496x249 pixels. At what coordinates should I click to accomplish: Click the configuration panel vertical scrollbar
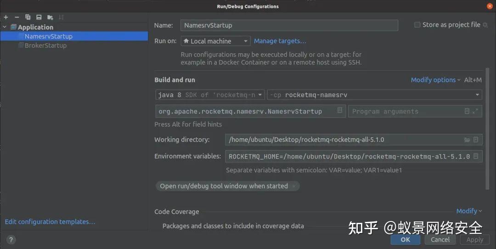(x=487, y=129)
